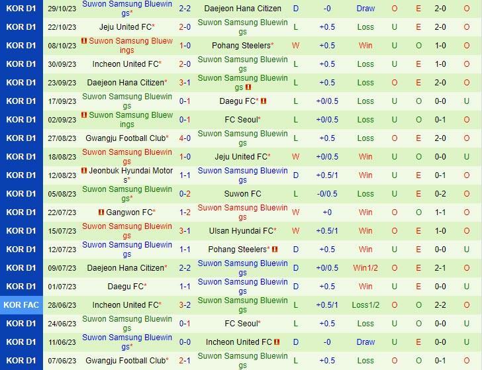
Task: Open Incheon United FC on 28/06/23 row
Action: click(x=127, y=305)
